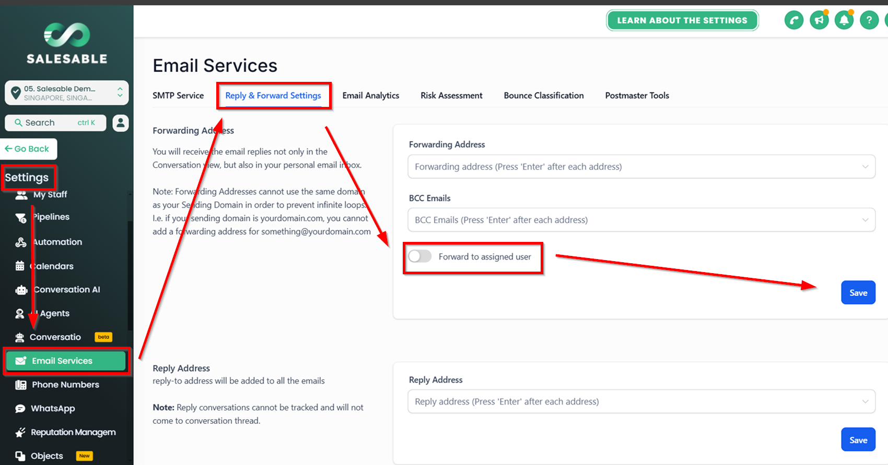The height and width of the screenshot is (465, 888).
Task: Open Pipelines settings
Action: point(51,217)
